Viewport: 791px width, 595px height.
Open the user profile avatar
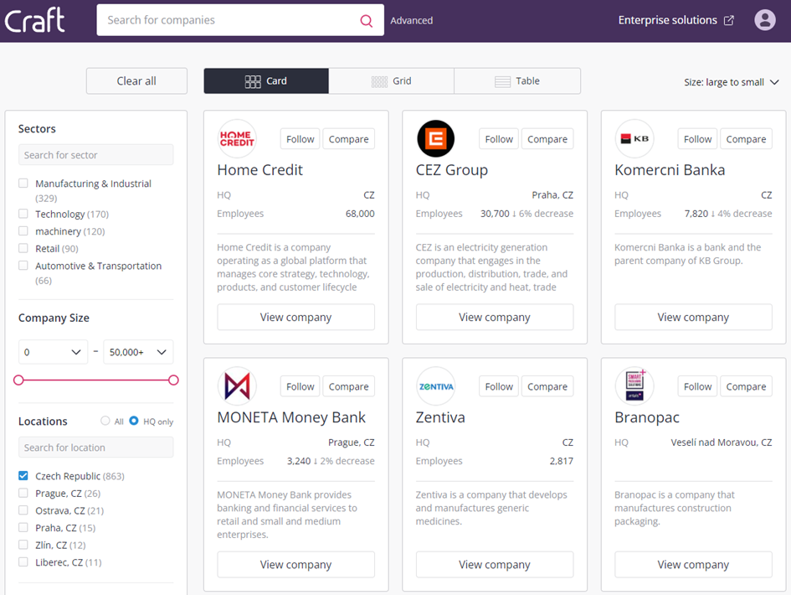pyautogui.click(x=765, y=20)
